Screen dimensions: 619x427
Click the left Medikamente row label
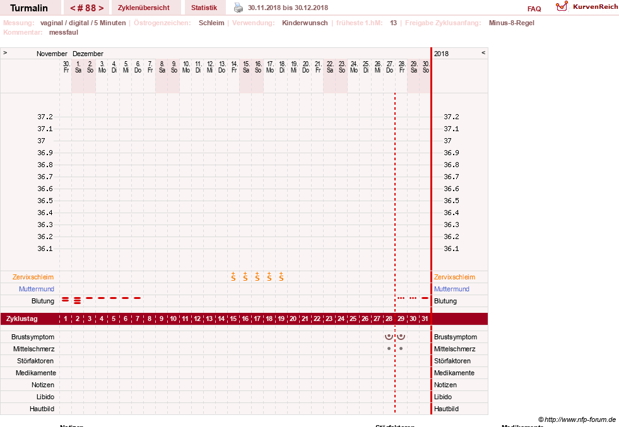[x=35, y=373]
